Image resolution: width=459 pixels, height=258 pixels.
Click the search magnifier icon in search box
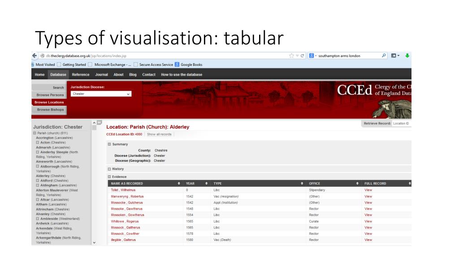click(384, 56)
